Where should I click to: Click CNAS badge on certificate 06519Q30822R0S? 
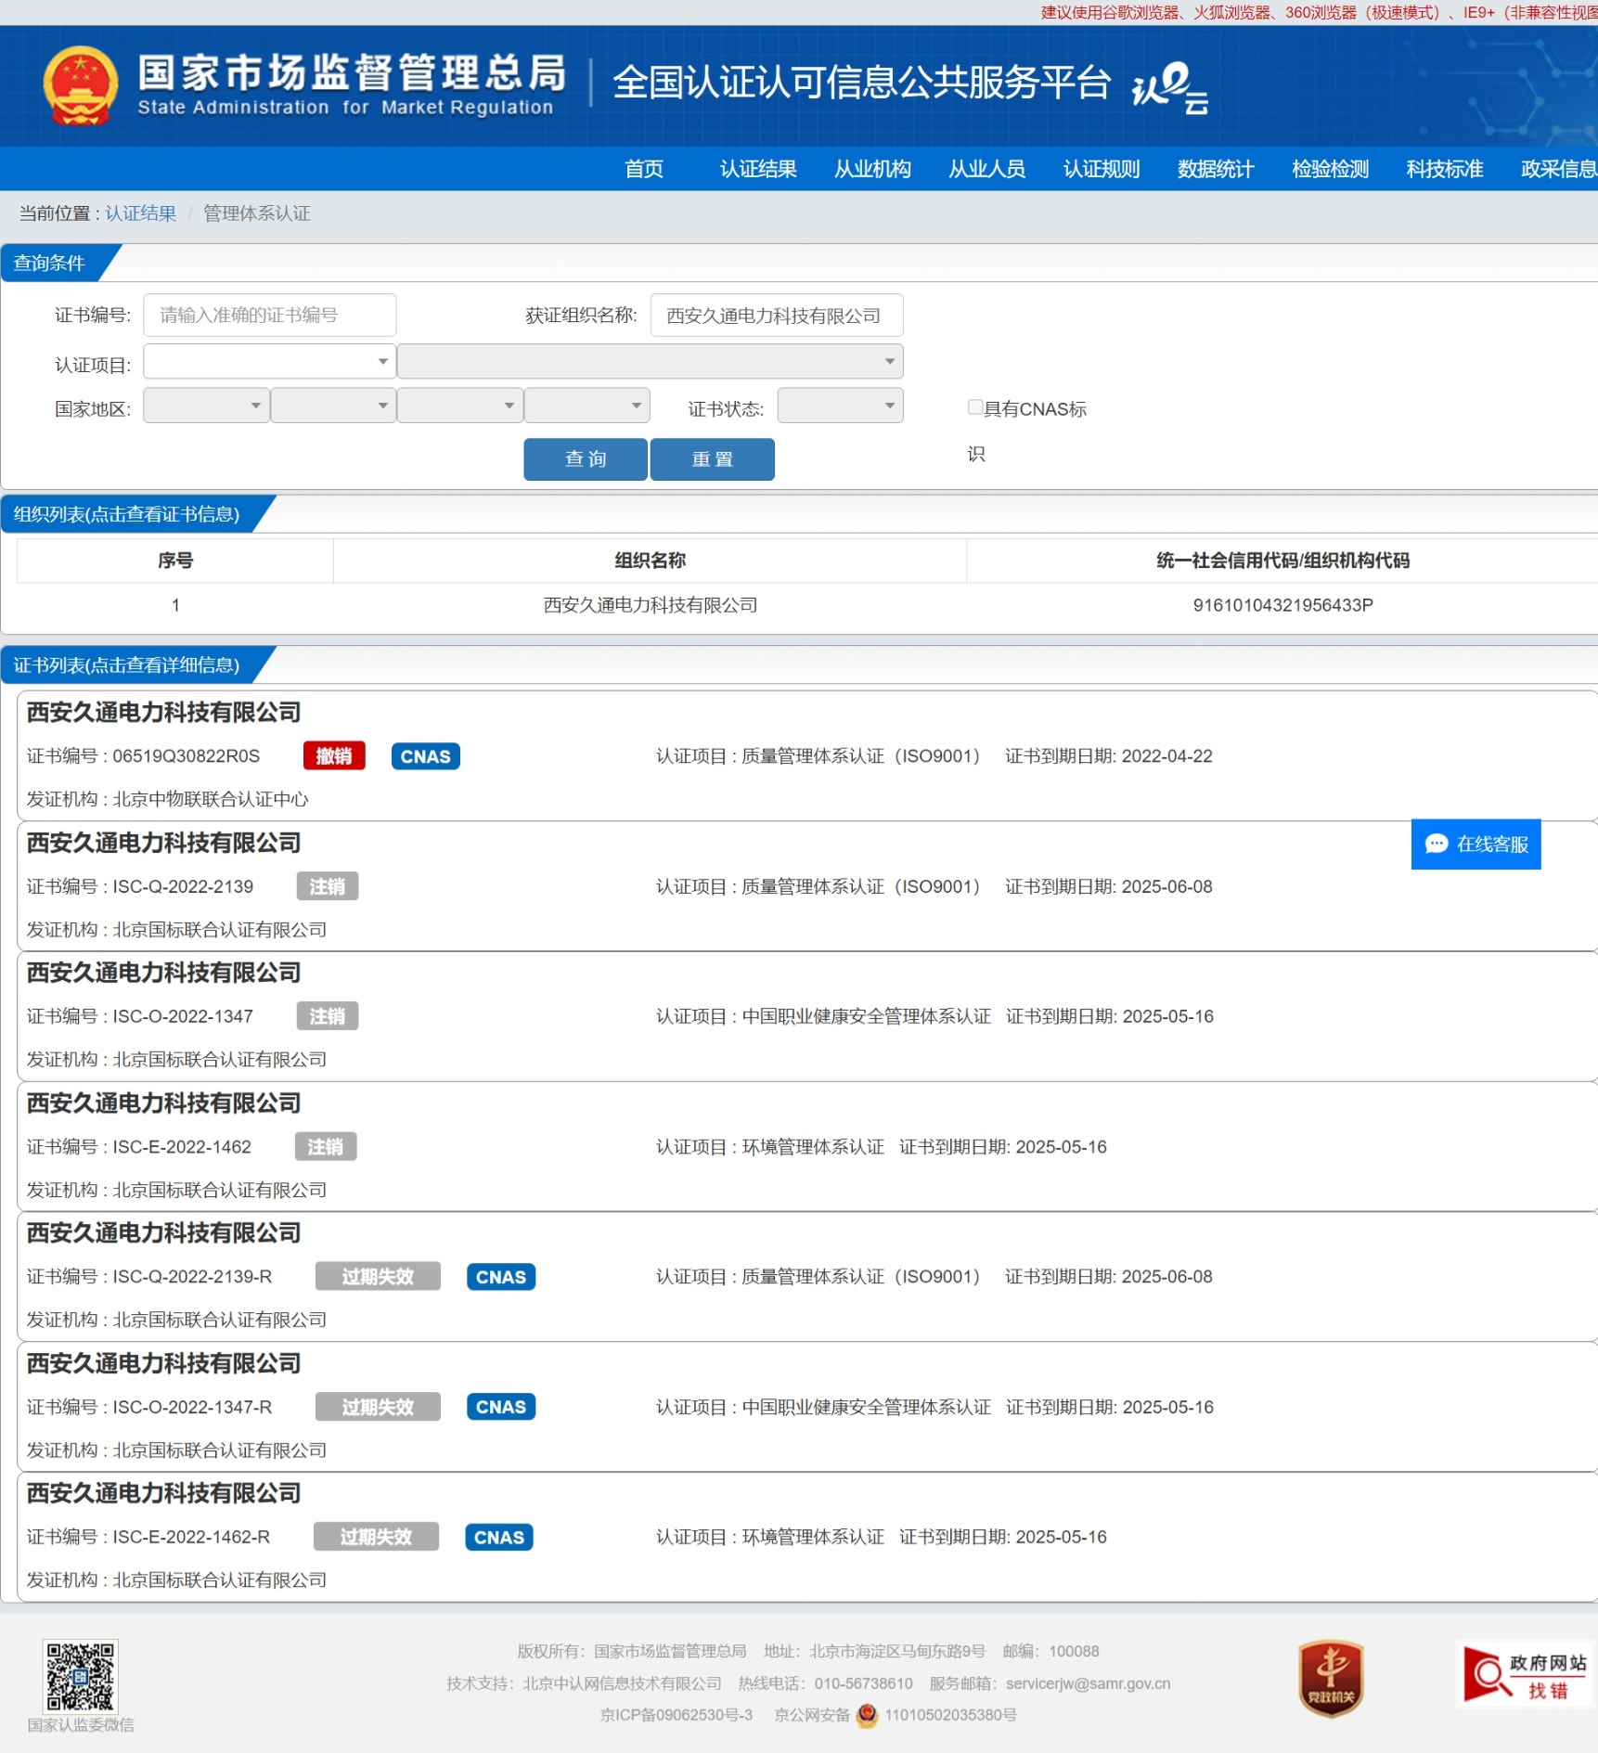425,756
